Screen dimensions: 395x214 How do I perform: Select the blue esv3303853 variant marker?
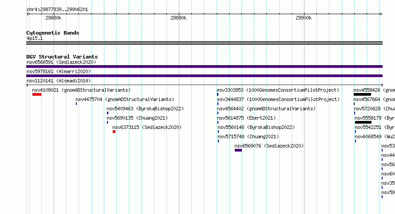tap(217, 94)
